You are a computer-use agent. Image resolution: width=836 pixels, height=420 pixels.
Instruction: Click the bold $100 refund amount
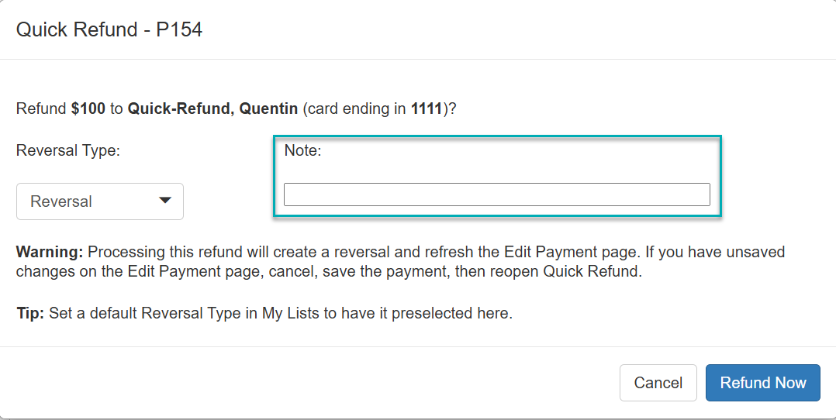coord(88,108)
